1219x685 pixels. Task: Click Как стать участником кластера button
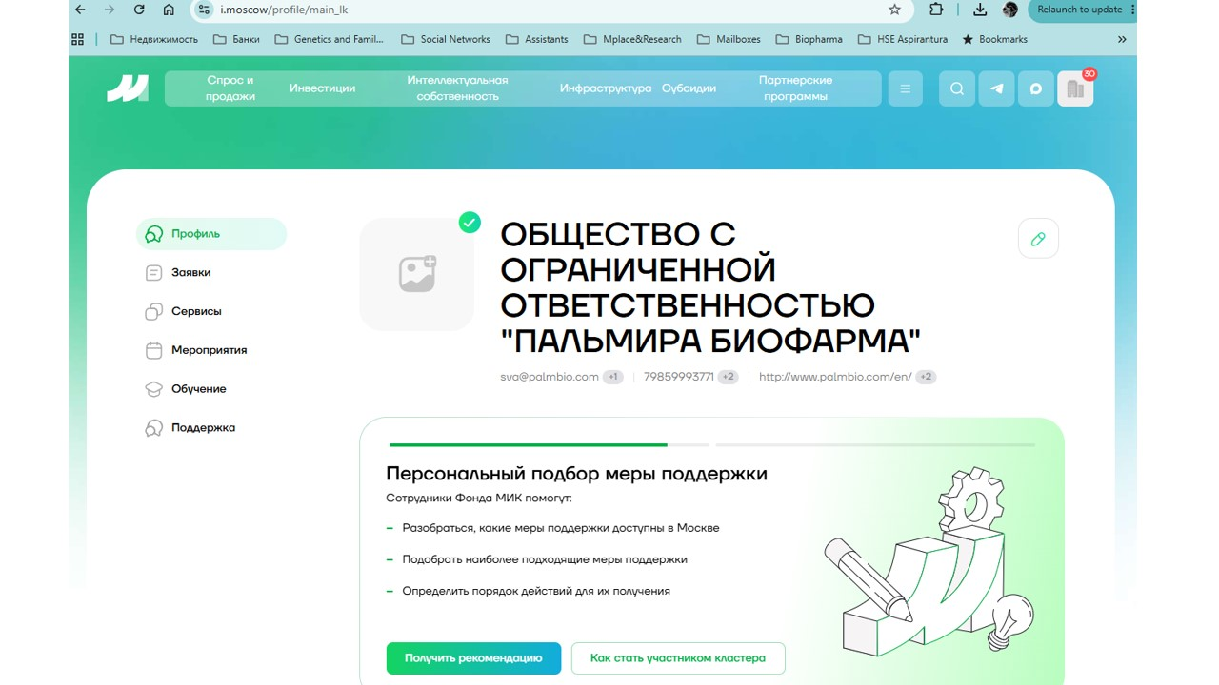pyautogui.click(x=678, y=658)
